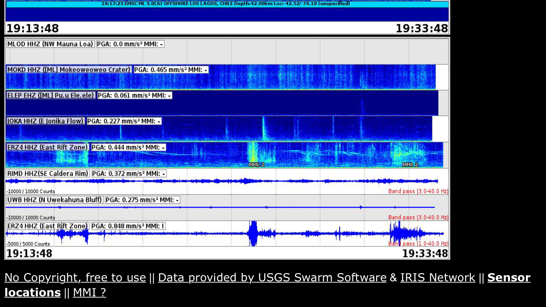This screenshot has height=307, width=546.
Task: Click the 'MMI ?' help link
Action: [89, 292]
